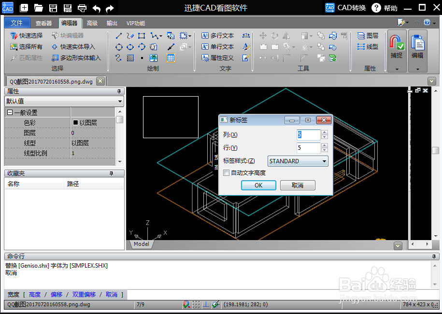Expand the 编辑 button dropdown arrow
The height and width of the screenshot is (314, 442).
(417, 69)
